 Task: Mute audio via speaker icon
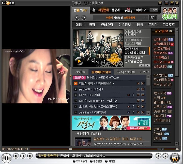point(161,149)
